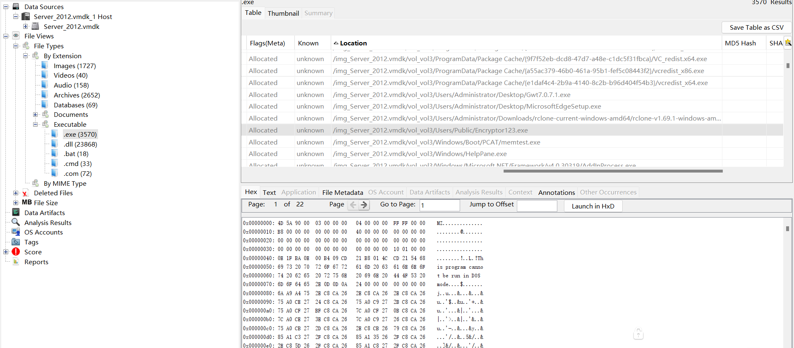This screenshot has width=794, height=348.
Task: Click the Analysis Results magnifier icon
Action: [x=16, y=222]
